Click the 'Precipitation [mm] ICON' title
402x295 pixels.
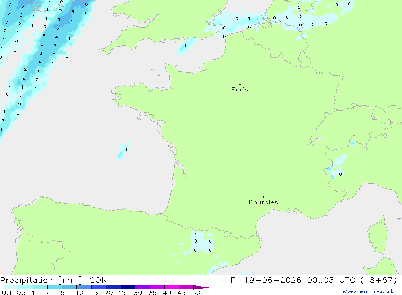53,280
